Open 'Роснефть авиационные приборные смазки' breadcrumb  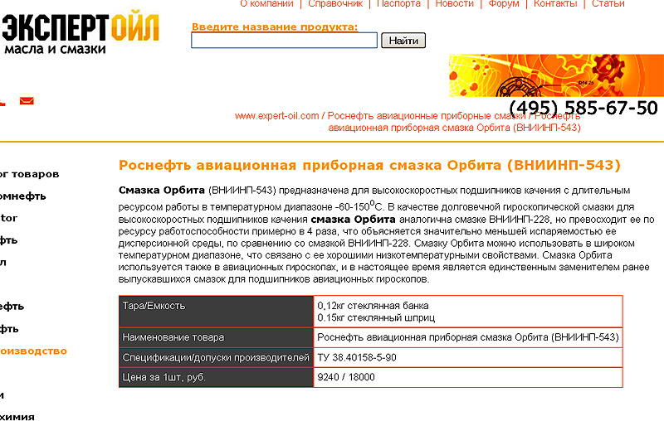(x=427, y=116)
